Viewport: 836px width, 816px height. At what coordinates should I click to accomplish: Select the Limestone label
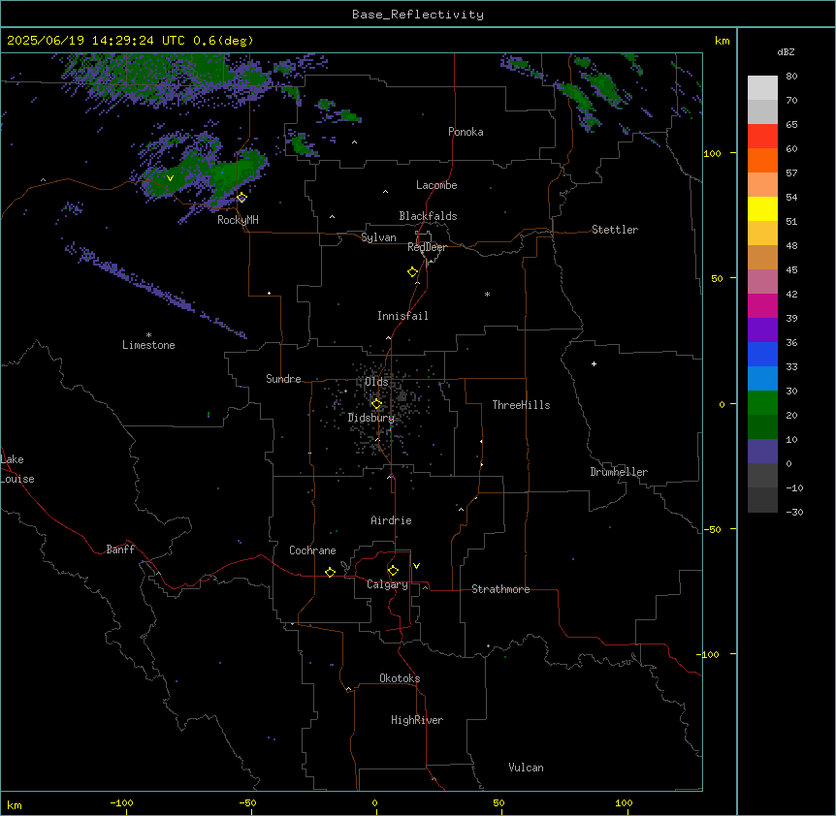coord(148,345)
